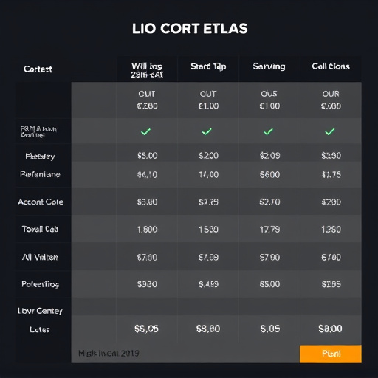Viewport: 378px width, 378px height.
Task: Toggle the green checkmark under Sterd Tilp column
Action: tap(207, 131)
